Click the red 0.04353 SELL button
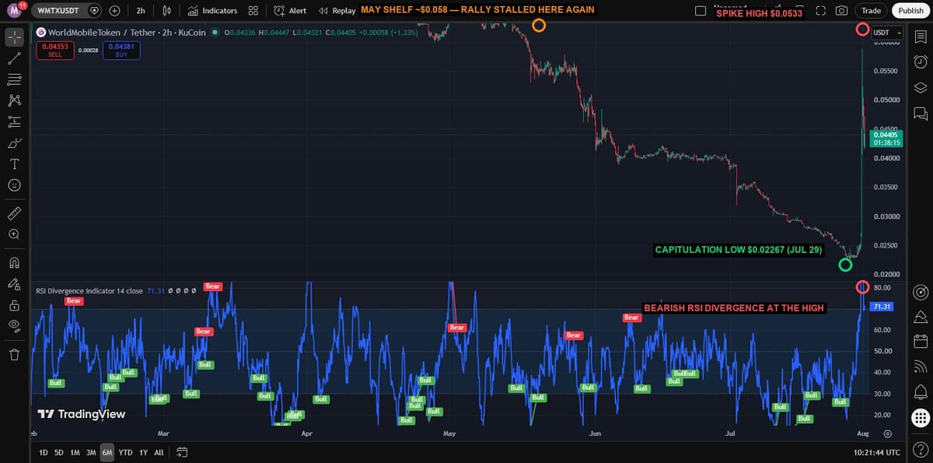 tap(55, 51)
